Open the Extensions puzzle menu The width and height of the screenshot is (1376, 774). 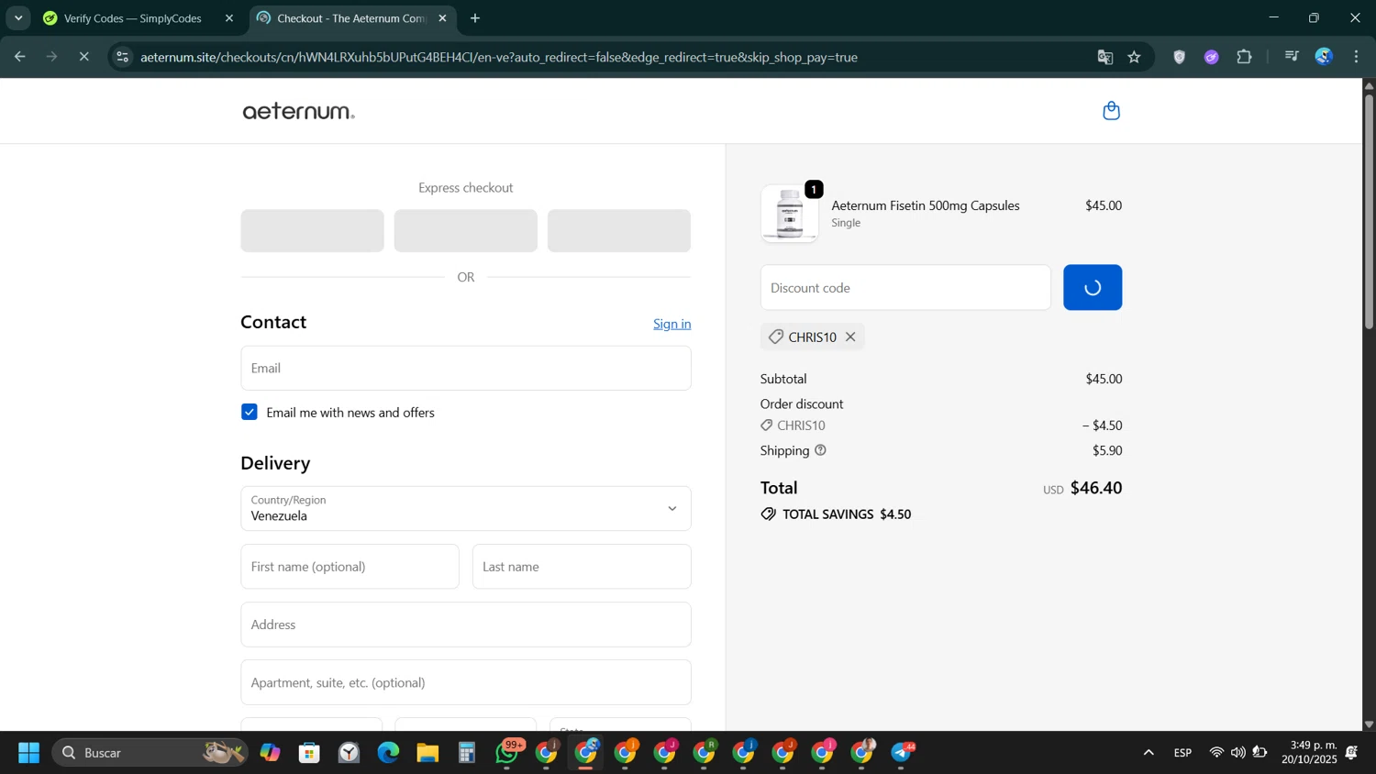point(1244,57)
